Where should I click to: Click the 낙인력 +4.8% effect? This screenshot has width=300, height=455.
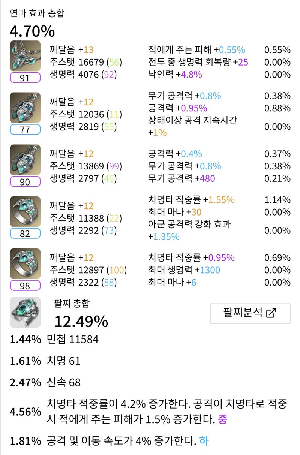point(175,74)
